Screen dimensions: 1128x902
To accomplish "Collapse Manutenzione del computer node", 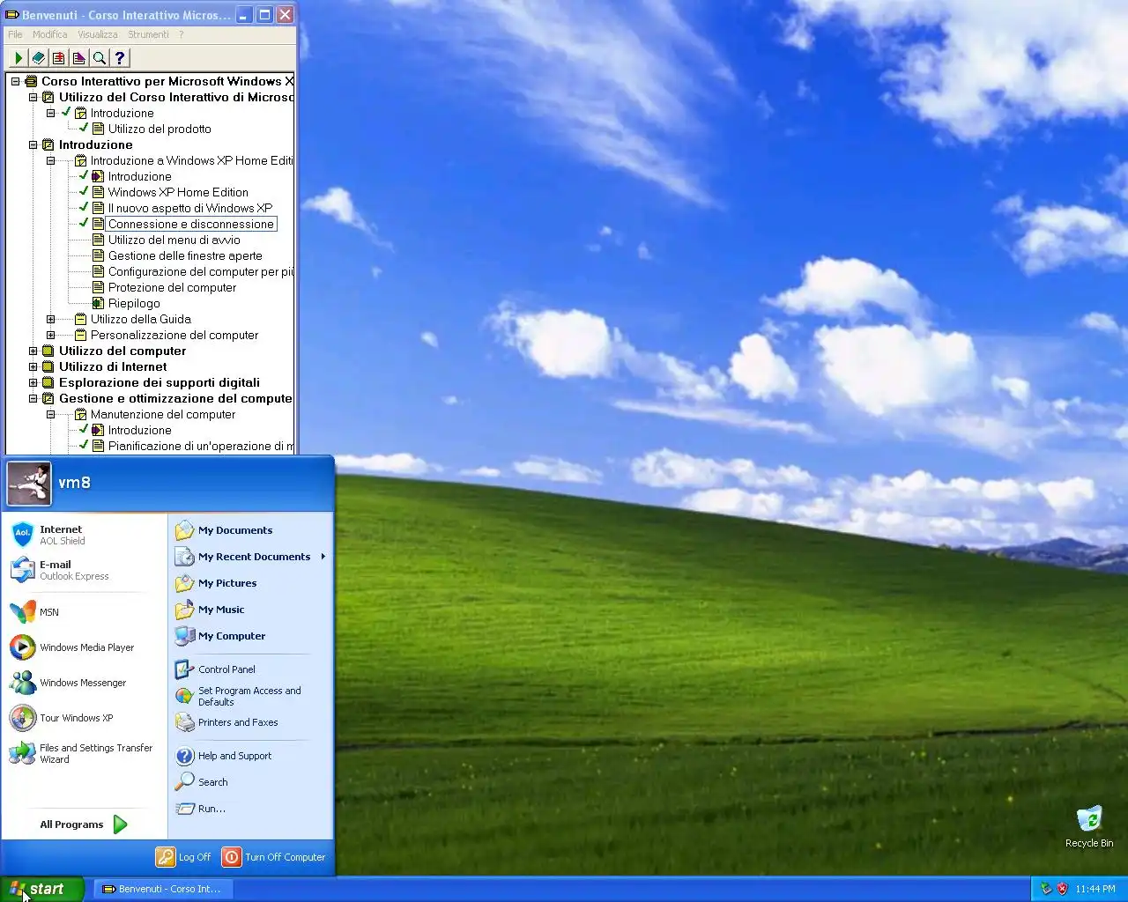I will (x=50, y=414).
